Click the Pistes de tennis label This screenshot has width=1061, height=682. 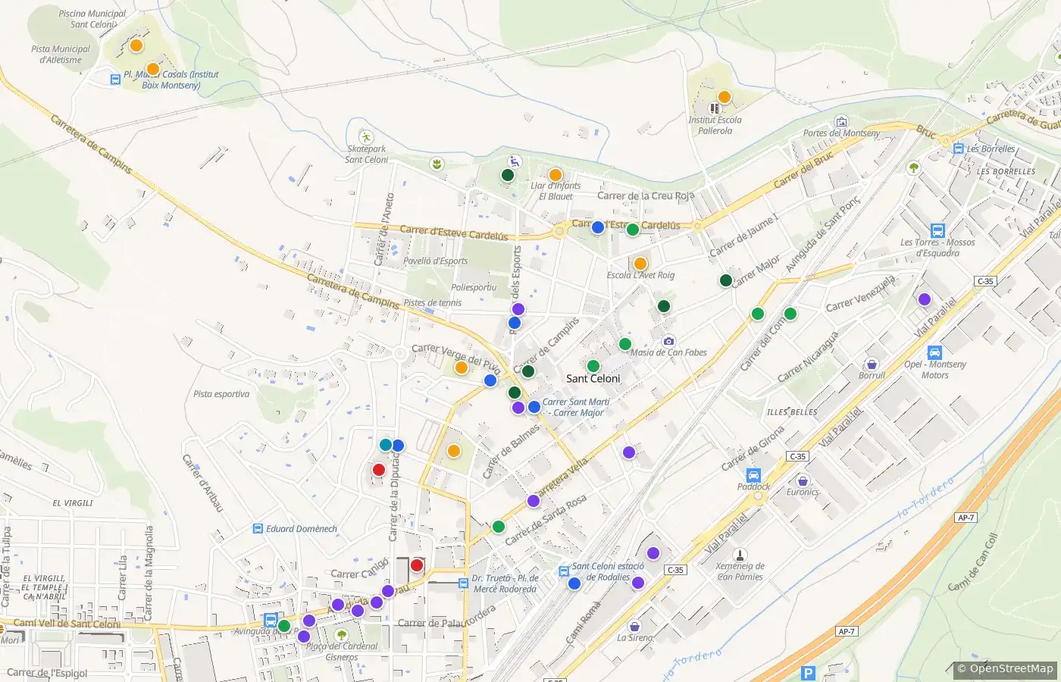433,303
